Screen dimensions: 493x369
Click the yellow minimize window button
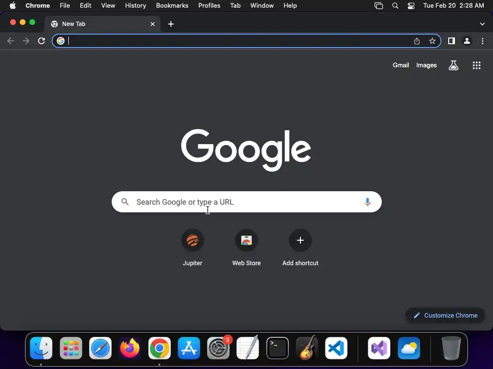tap(23, 22)
